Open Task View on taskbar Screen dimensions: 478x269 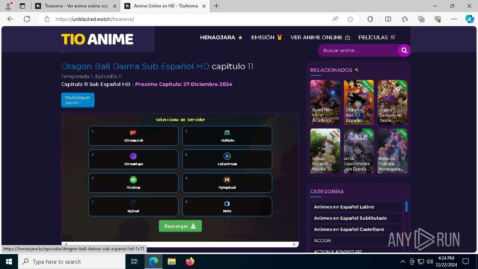tap(134, 262)
